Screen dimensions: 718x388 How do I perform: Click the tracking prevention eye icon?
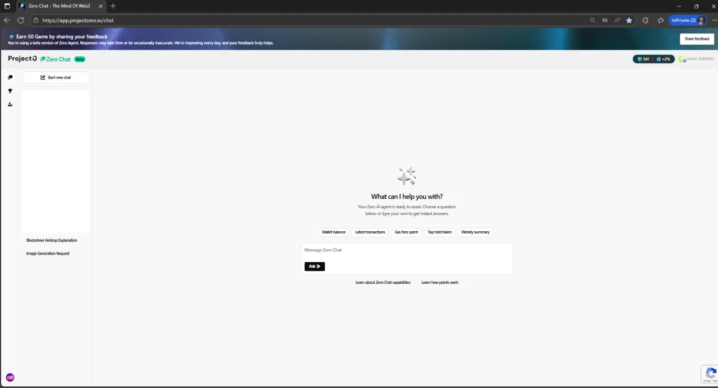(605, 20)
